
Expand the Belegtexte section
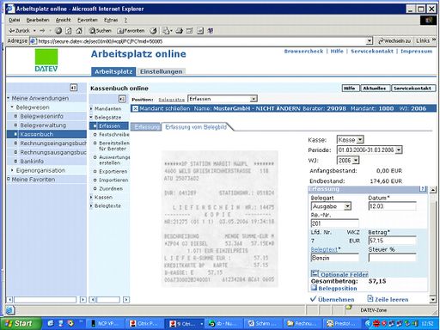point(91,205)
